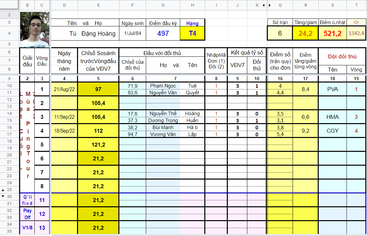Click the player's photo thumbnail
The width and height of the screenshot is (367, 236).
coord(35,30)
